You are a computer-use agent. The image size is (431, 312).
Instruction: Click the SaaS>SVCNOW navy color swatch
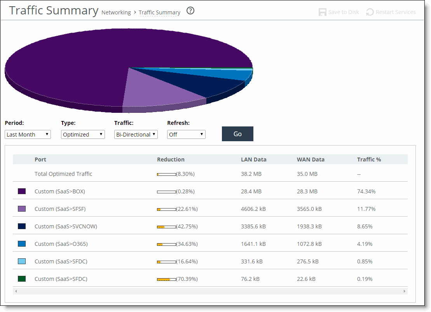pos(22,226)
